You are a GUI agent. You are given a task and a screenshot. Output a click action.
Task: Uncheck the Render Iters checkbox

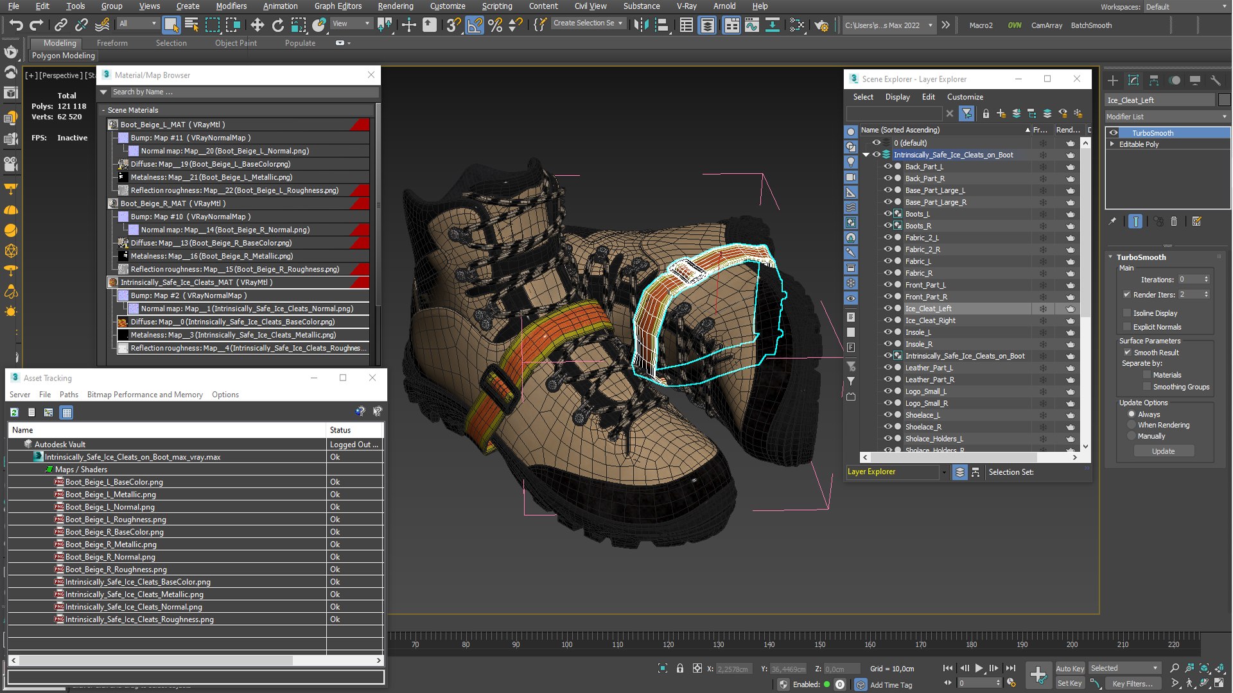(1127, 295)
